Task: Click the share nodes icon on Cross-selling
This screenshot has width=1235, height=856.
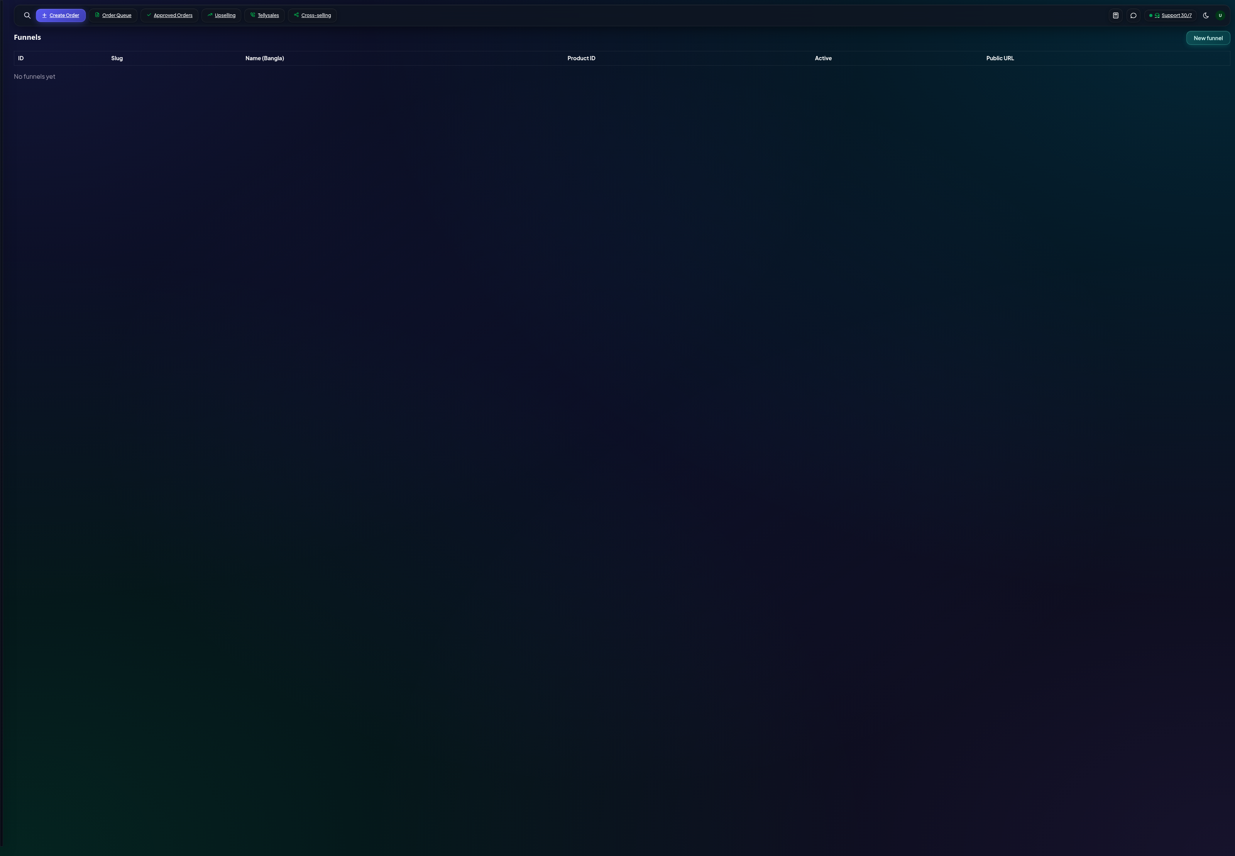Action: click(x=296, y=15)
